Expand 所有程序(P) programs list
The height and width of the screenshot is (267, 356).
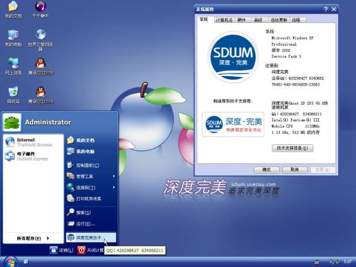[x=33, y=238]
